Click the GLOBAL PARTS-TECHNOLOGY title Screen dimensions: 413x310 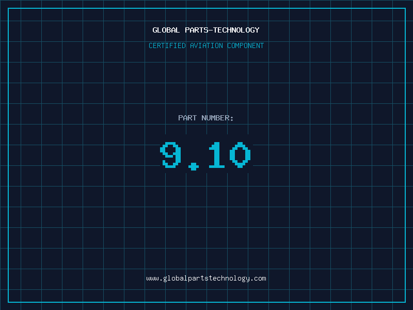[x=206, y=30]
